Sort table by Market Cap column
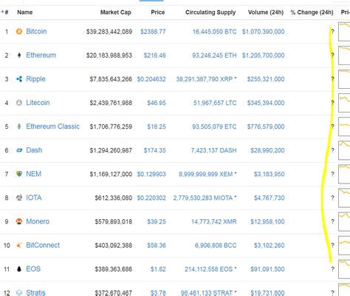The image size is (350, 296). pyautogui.click(x=116, y=13)
